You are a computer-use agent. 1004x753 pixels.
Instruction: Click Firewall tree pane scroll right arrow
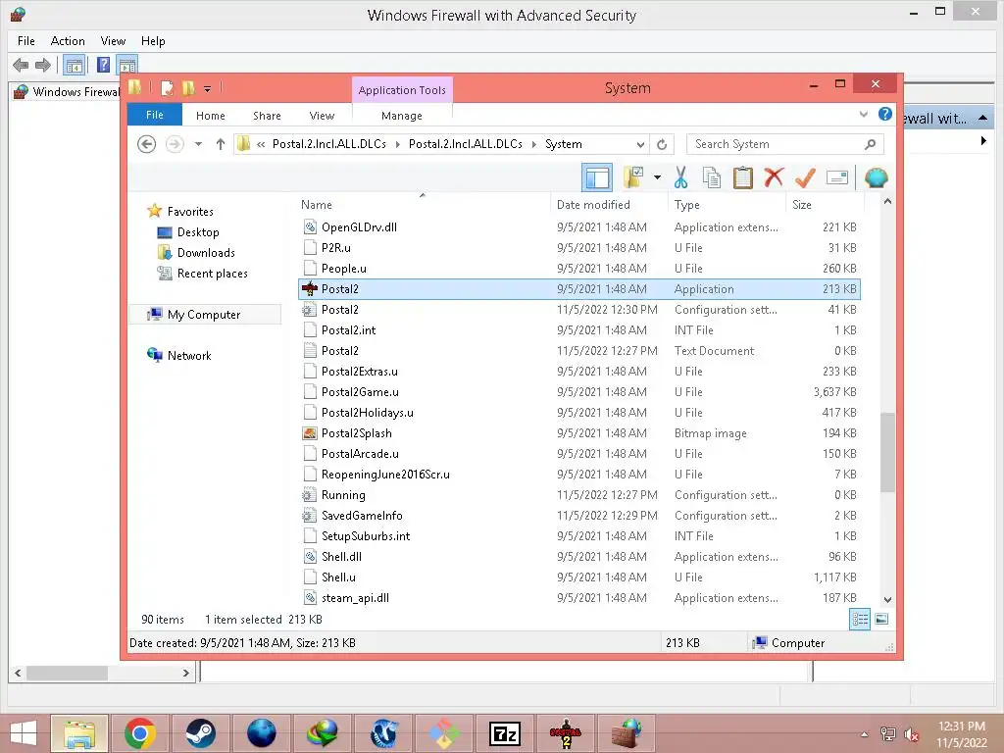[x=185, y=673]
